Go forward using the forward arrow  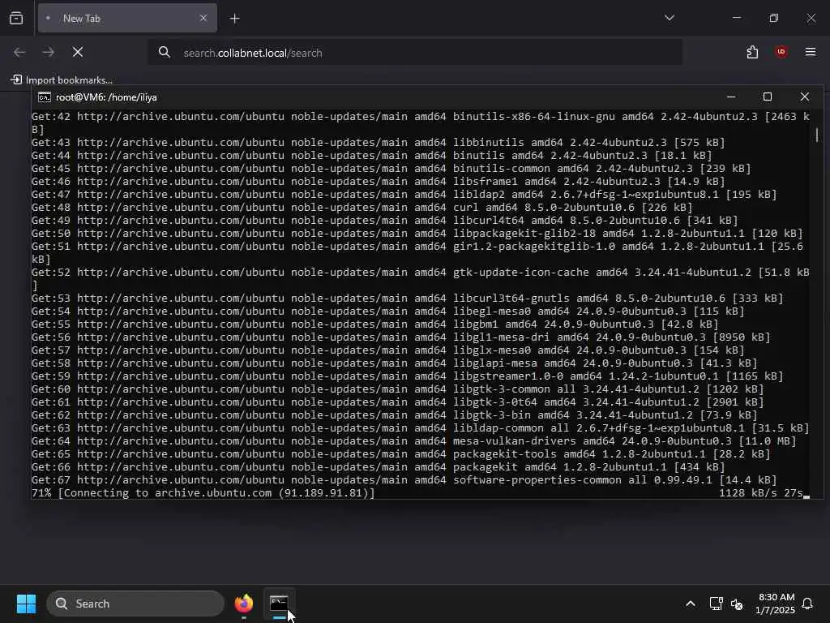[x=48, y=52]
